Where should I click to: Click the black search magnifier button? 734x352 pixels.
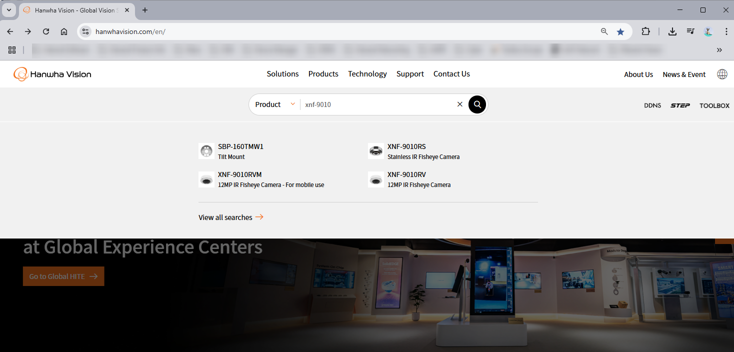[477, 104]
